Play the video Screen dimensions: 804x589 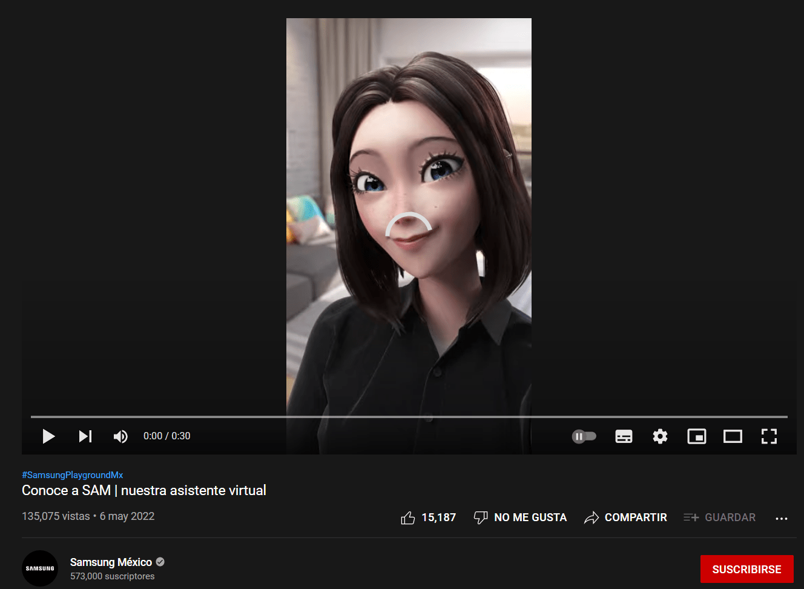(48, 436)
